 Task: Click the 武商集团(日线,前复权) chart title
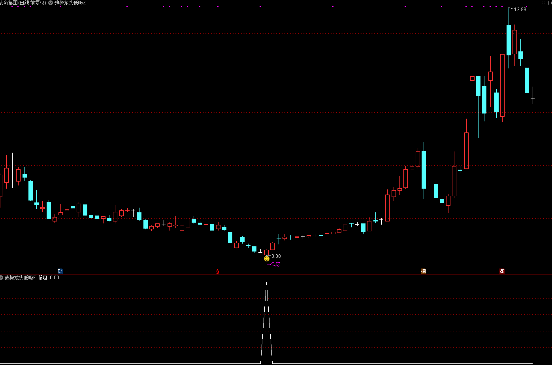pyautogui.click(x=23, y=3)
